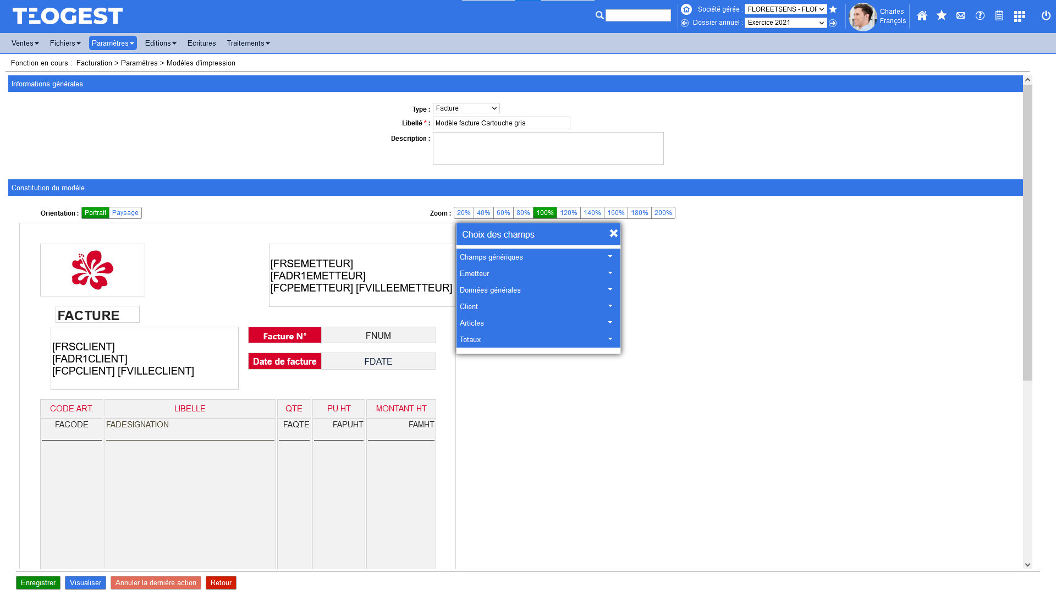Click the power logout icon

tap(1046, 16)
